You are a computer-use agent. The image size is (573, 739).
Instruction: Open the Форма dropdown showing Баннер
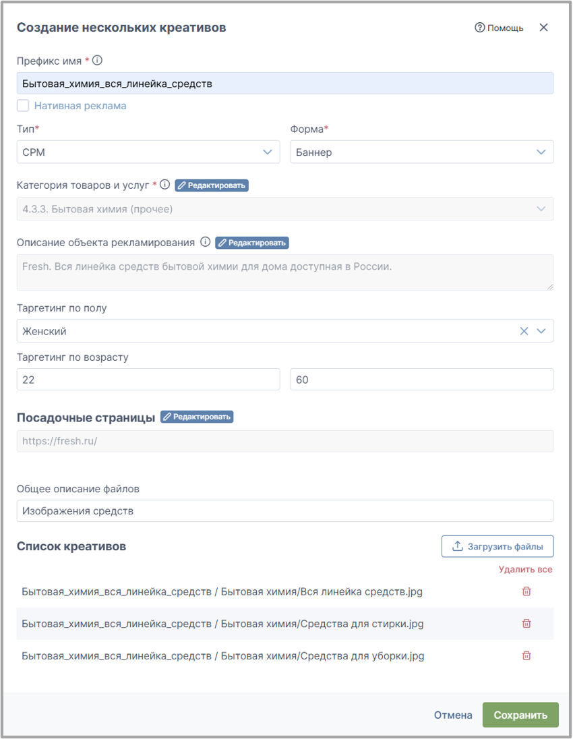click(422, 152)
